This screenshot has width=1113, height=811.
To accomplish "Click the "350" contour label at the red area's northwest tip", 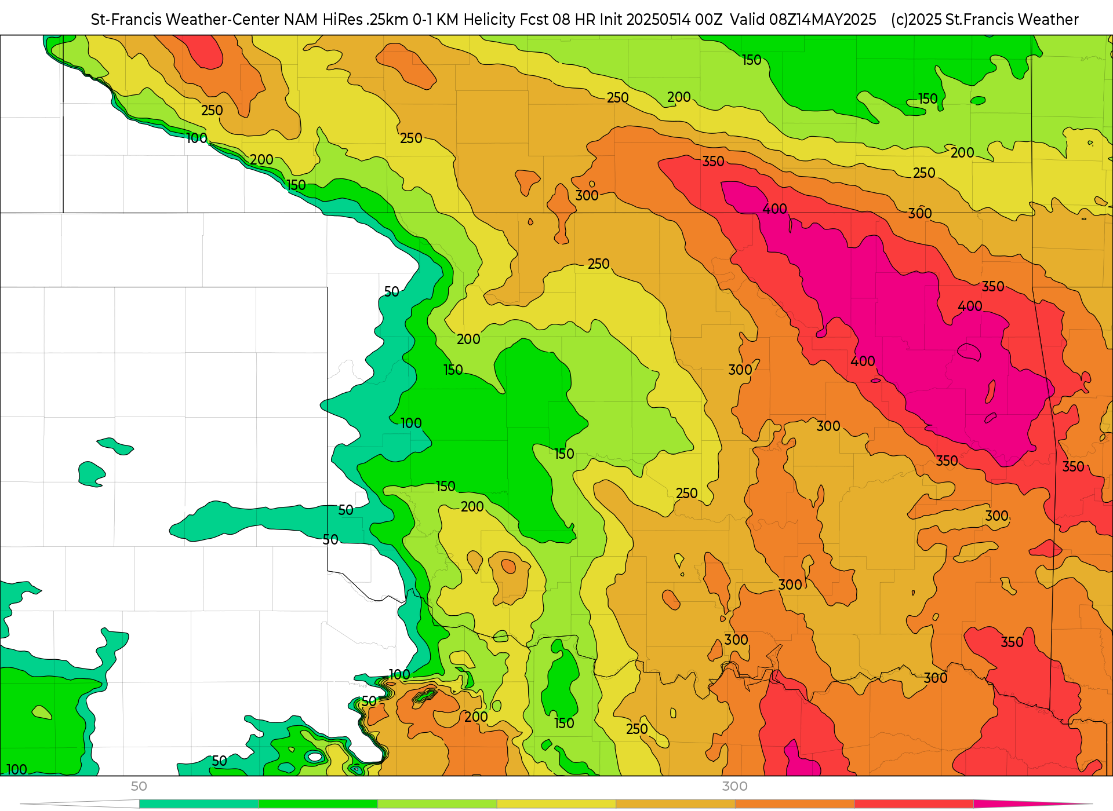I will tap(713, 161).
